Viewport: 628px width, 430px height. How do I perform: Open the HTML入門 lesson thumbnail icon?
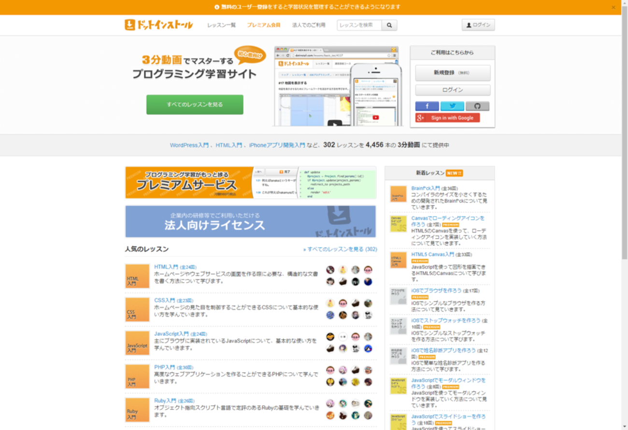(137, 276)
